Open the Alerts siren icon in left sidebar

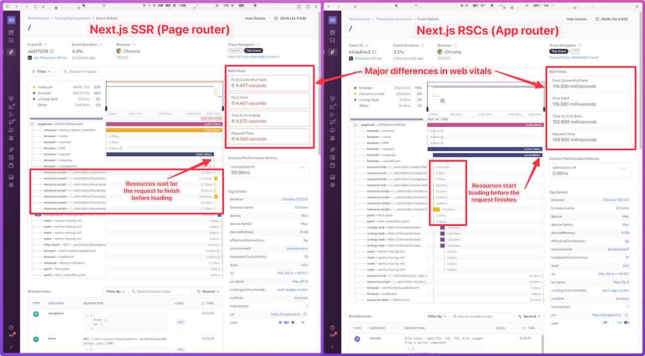(11, 138)
